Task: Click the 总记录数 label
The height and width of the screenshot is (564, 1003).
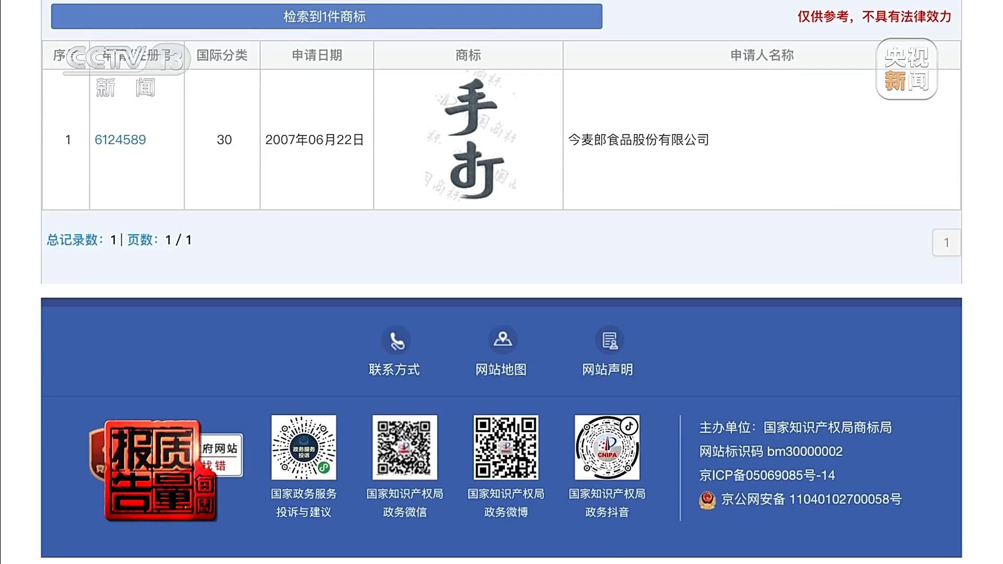Action: tap(75, 240)
